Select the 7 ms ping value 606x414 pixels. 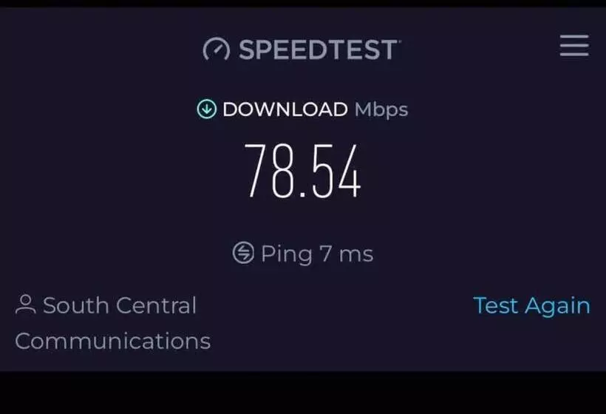347,254
